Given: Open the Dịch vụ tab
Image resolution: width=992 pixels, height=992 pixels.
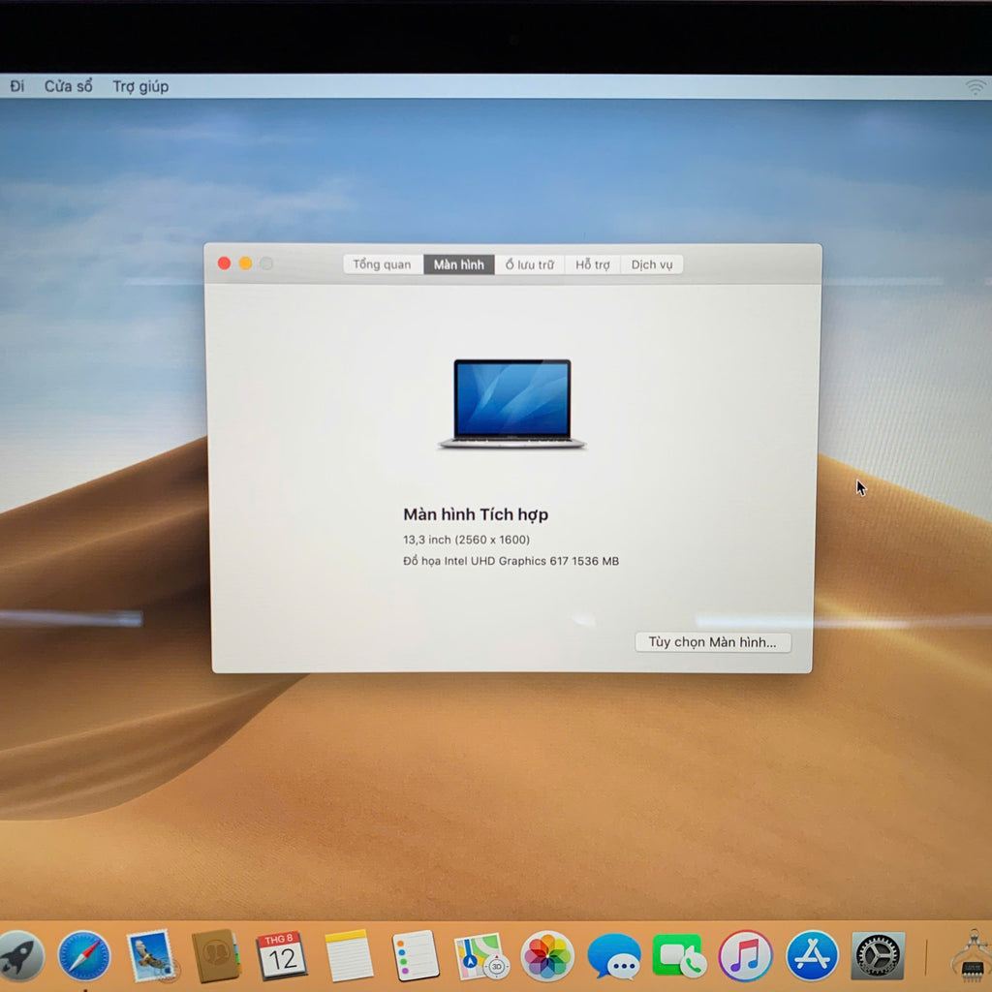Looking at the screenshot, I should tap(652, 264).
